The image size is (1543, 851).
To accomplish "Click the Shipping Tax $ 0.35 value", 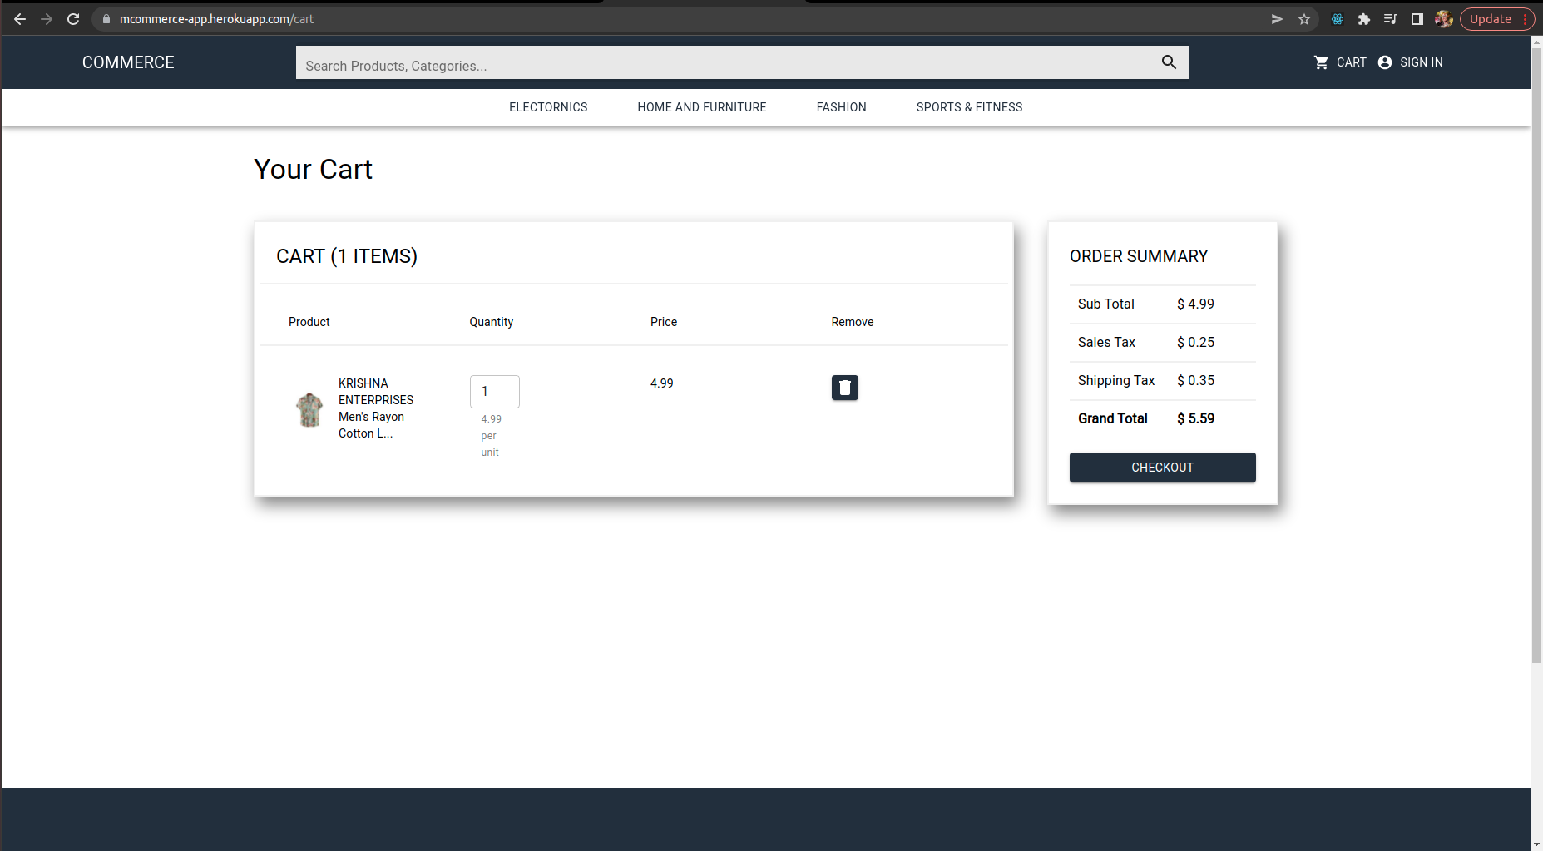I will coord(1195,380).
